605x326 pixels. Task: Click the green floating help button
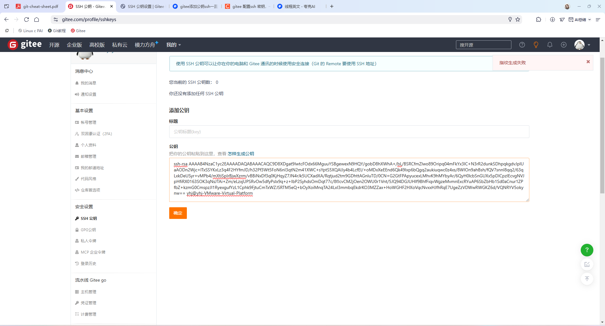point(587,250)
